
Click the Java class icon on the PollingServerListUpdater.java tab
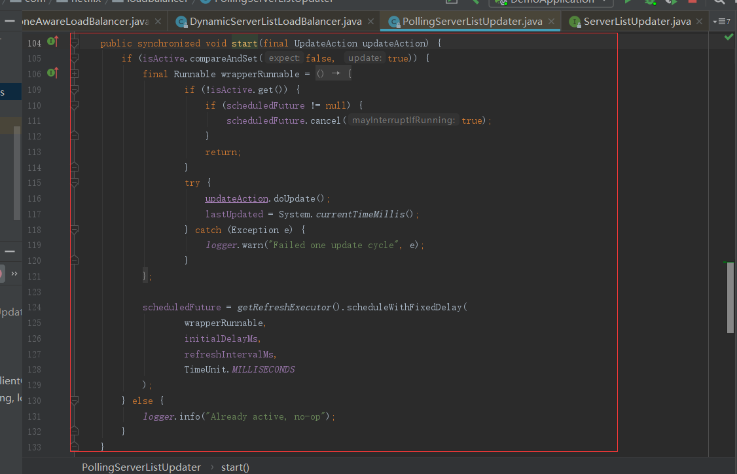tap(394, 22)
